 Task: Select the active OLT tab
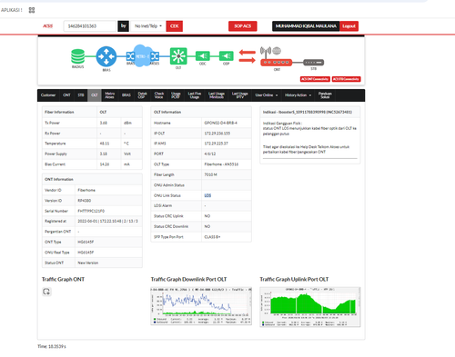[x=95, y=95]
